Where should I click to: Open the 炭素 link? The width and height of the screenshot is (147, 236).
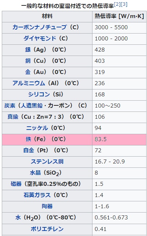[10, 105]
